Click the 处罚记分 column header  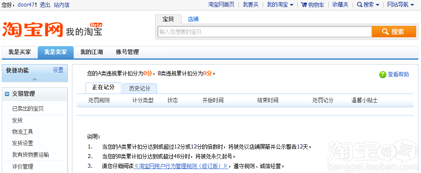(x=323, y=101)
